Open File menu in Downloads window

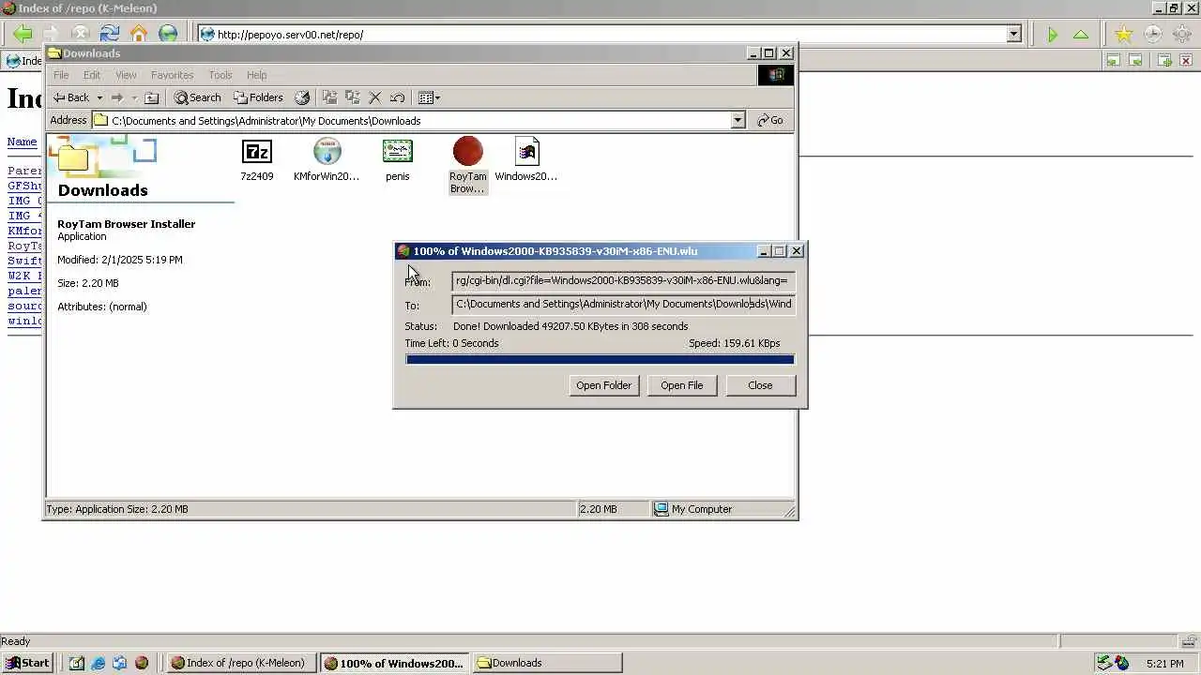(61, 75)
